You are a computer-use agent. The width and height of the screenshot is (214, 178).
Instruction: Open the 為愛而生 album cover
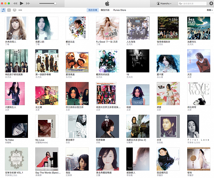[x=199, y=28]
